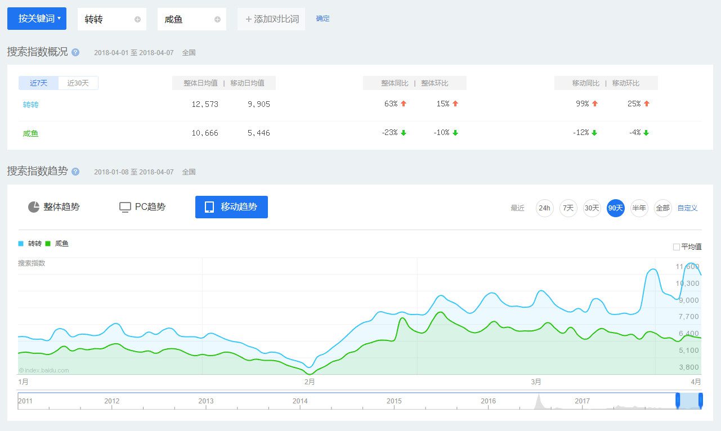
Task: Switch to 整体趋势 tab
Action: (54, 207)
